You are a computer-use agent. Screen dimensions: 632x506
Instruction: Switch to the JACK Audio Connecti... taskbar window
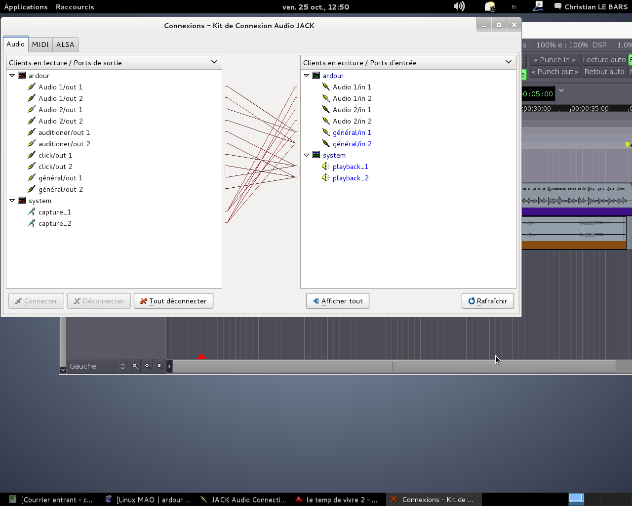[243, 500]
